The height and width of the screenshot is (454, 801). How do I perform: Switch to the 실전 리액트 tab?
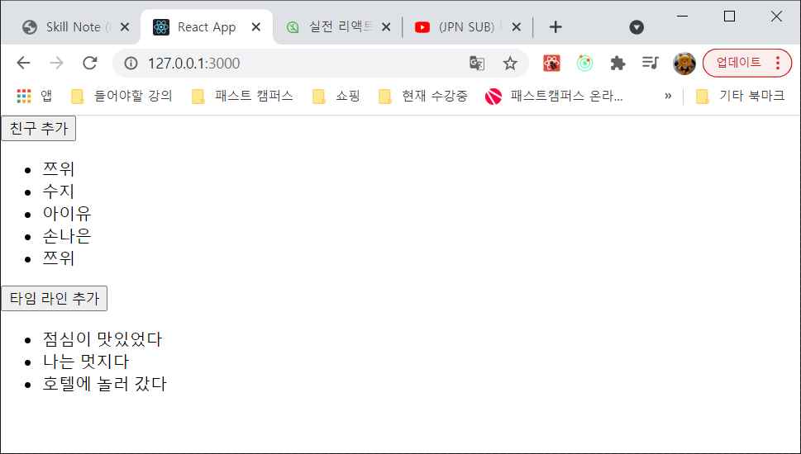tap(337, 27)
